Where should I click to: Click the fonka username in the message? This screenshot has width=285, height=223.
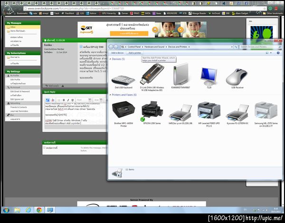pos(48,45)
